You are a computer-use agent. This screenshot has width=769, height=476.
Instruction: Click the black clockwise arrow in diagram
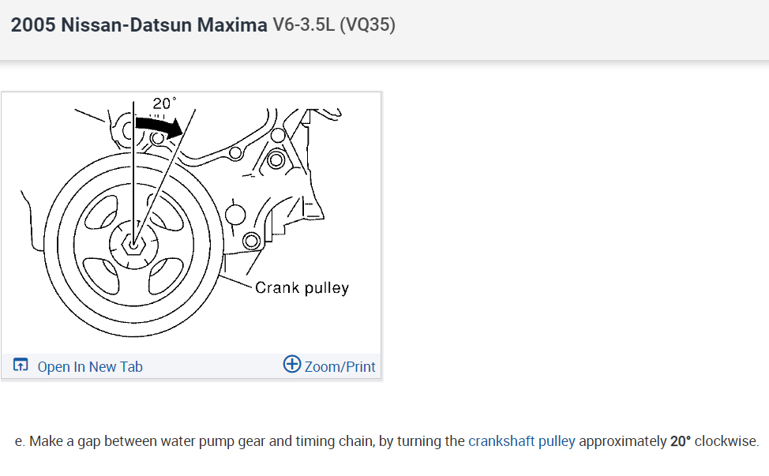point(159,126)
